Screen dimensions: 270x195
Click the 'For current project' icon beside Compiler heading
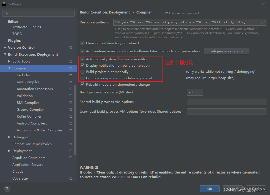167,13
